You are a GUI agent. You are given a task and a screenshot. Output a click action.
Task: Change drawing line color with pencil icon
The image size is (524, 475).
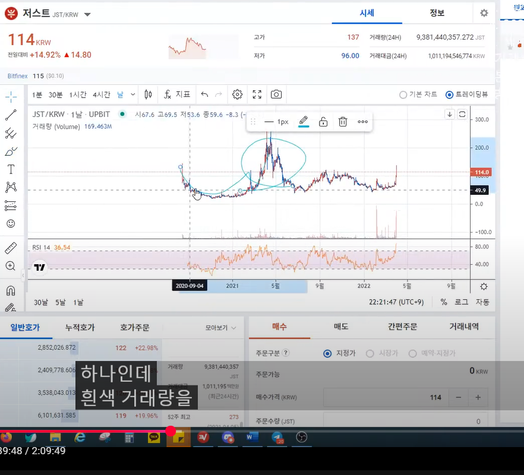304,121
